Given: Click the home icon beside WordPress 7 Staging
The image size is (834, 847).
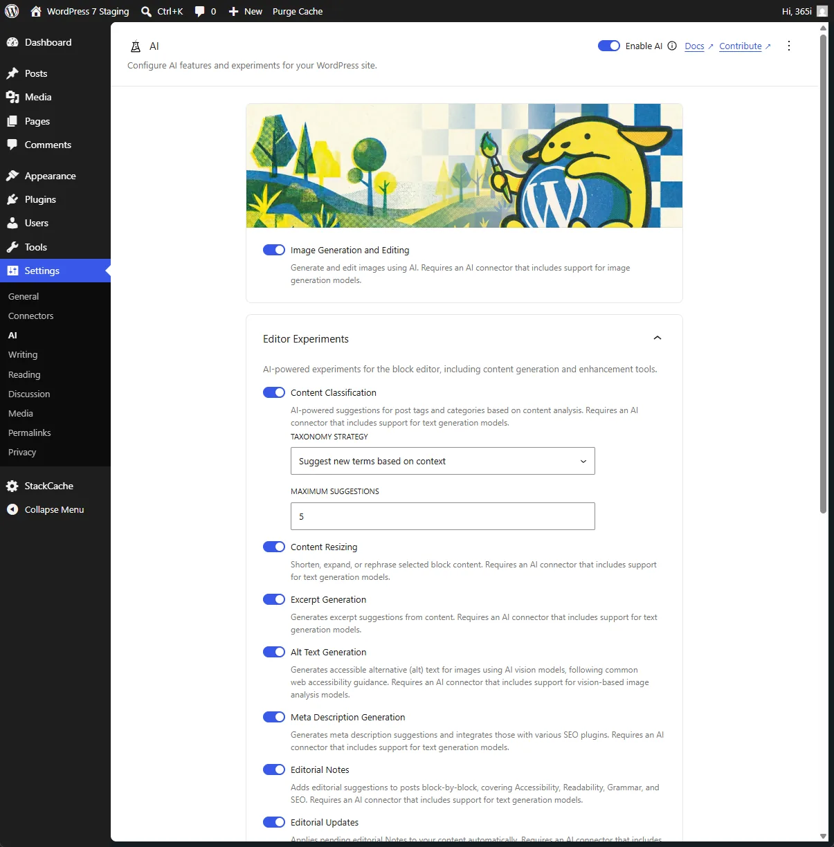Looking at the screenshot, I should click(x=36, y=11).
